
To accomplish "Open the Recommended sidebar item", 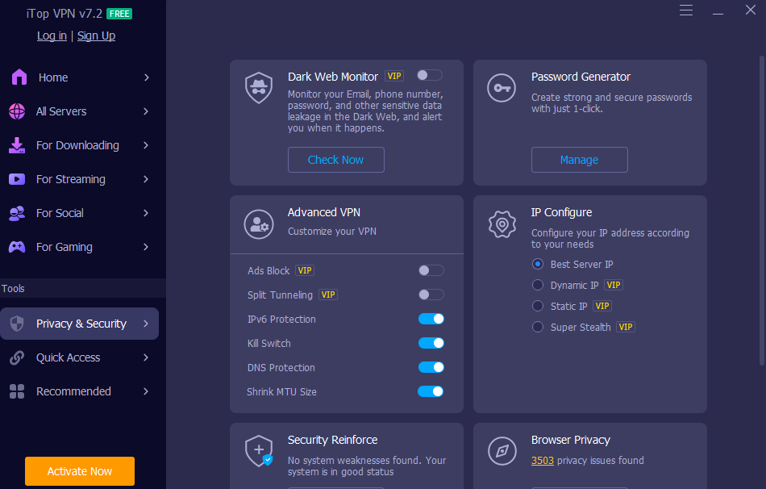I will [73, 391].
